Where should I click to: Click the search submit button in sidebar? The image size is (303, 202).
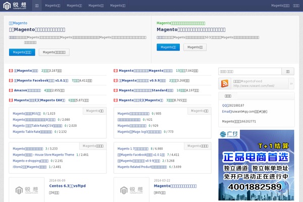pos(287,71)
